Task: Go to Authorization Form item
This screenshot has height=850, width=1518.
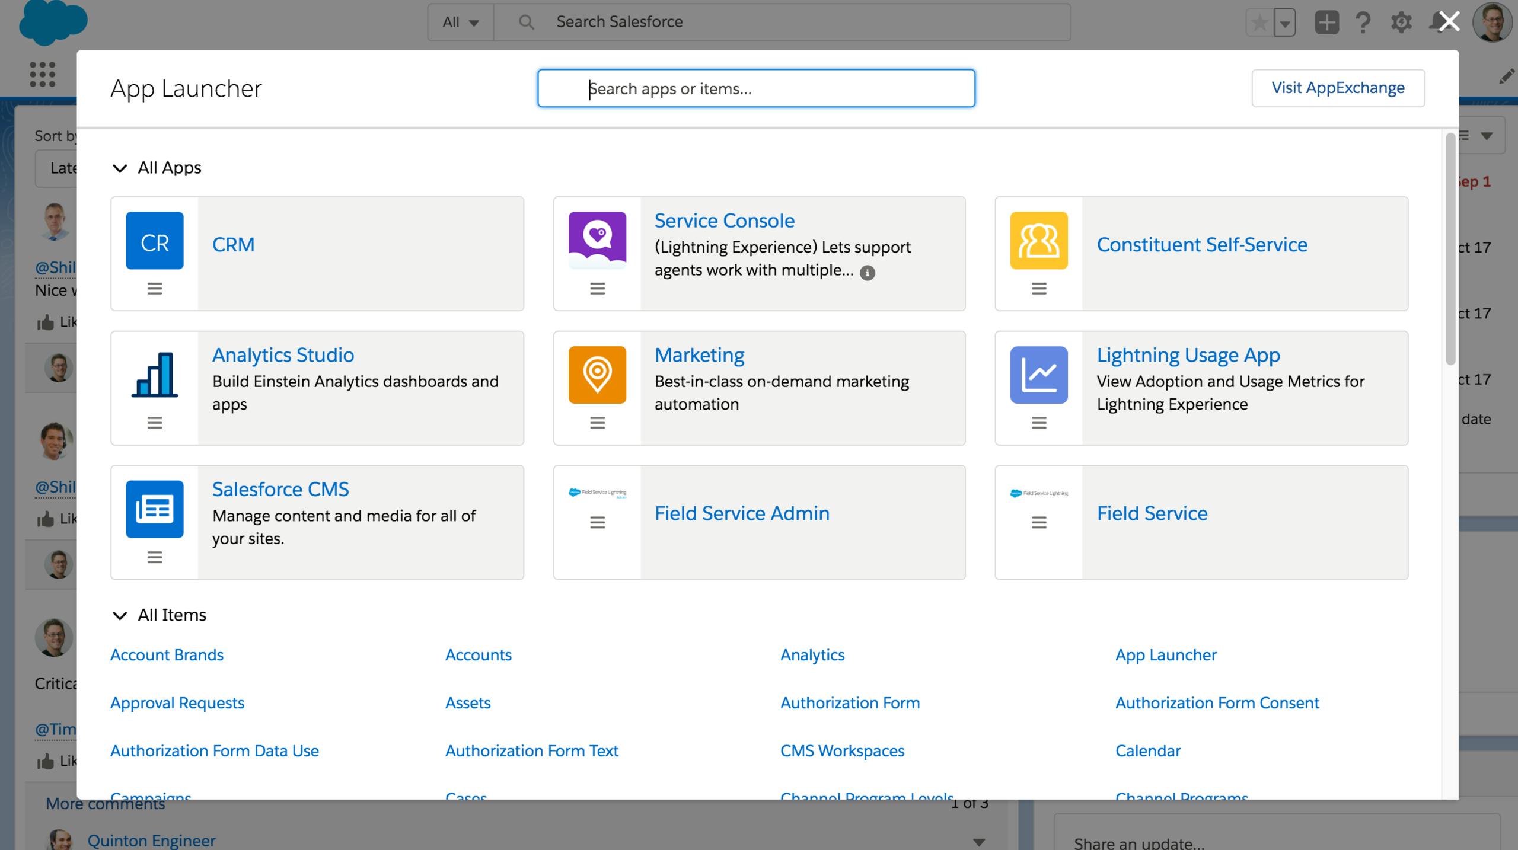Action: click(x=850, y=703)
